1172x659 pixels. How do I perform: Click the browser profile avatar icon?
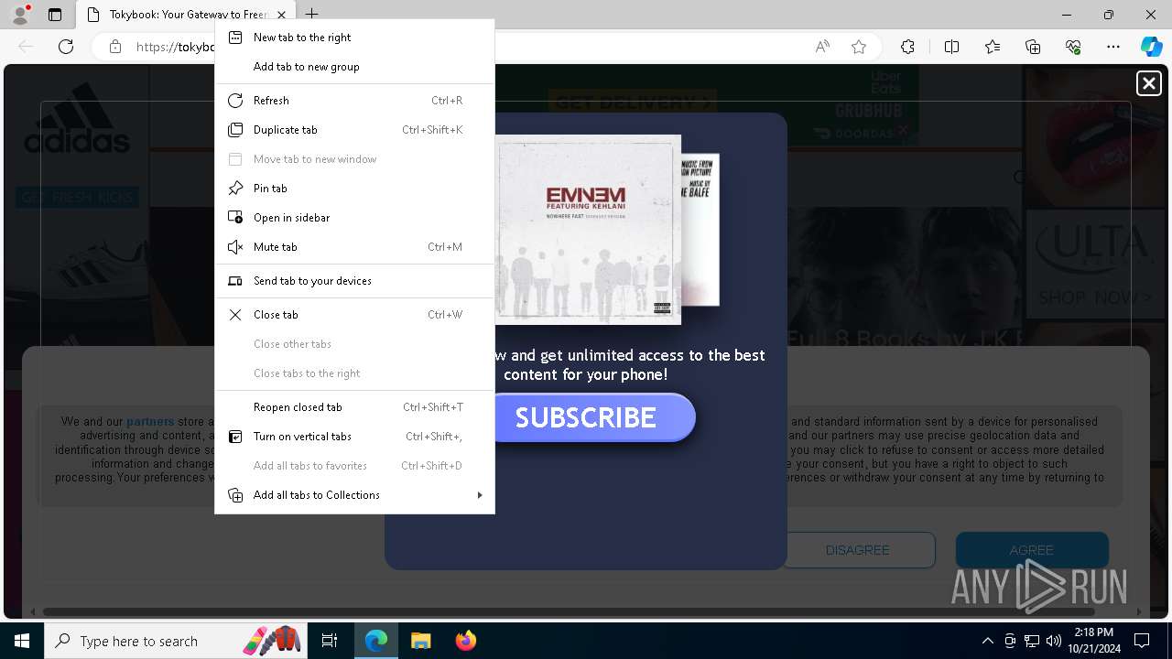pyautogui.click(x=20, y=15)
